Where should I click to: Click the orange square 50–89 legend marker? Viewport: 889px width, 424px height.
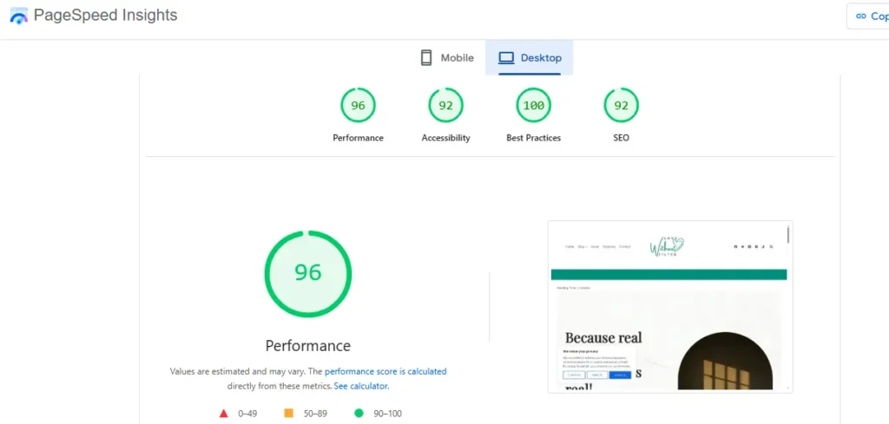[289, 414]
